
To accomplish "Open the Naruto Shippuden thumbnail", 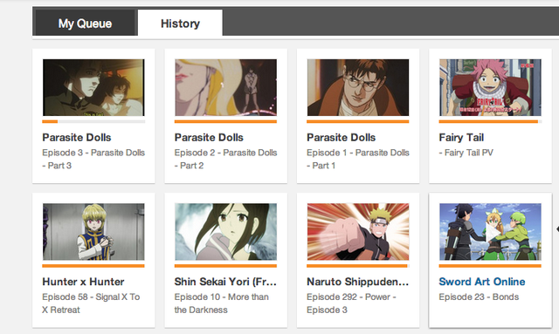I will tap(358, 232).
